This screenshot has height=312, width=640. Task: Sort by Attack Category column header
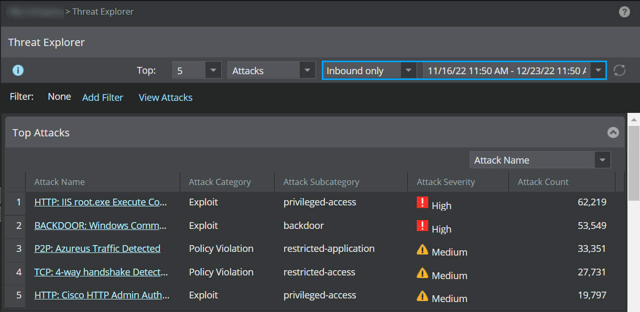coord(227,182)
